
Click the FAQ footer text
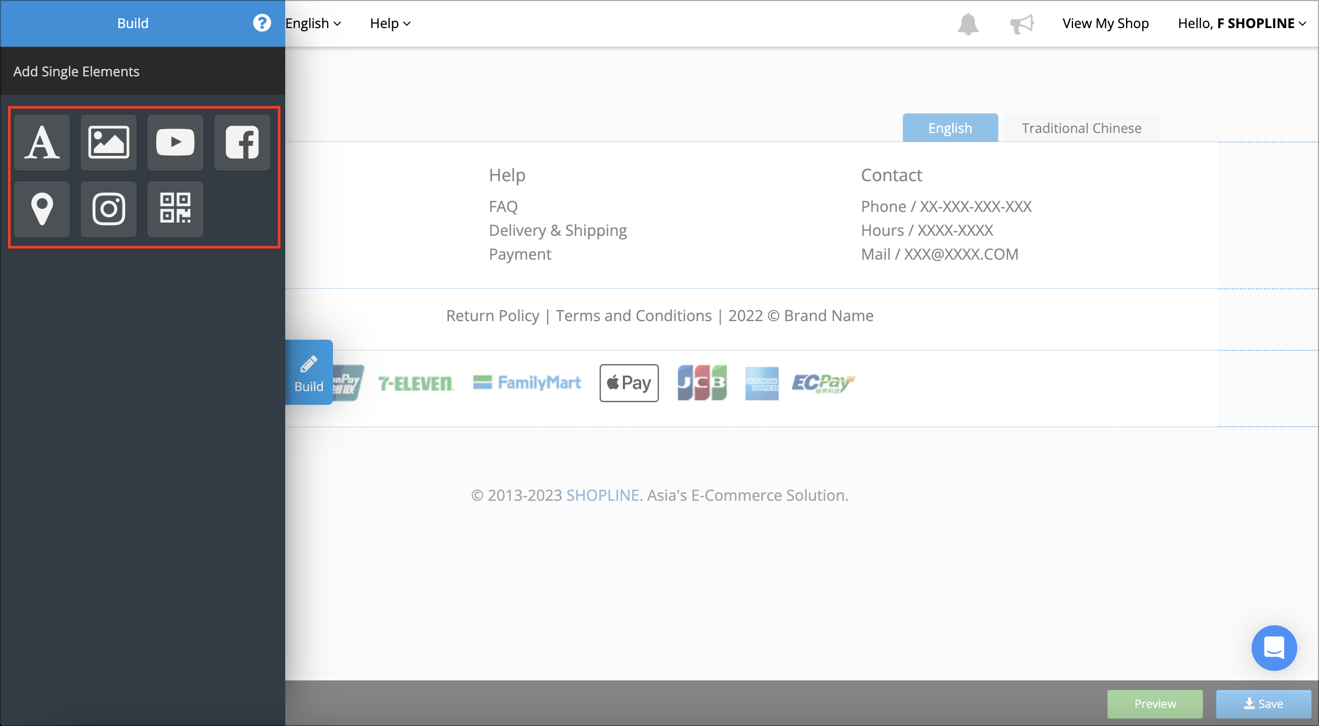point(503,206)
